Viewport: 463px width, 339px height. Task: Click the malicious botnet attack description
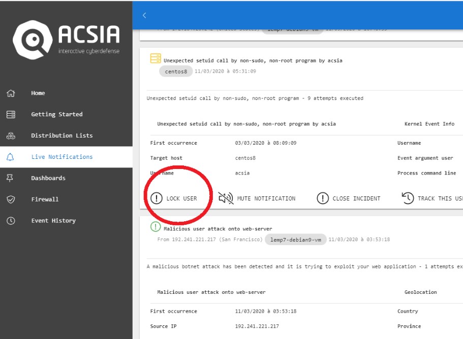305,266
